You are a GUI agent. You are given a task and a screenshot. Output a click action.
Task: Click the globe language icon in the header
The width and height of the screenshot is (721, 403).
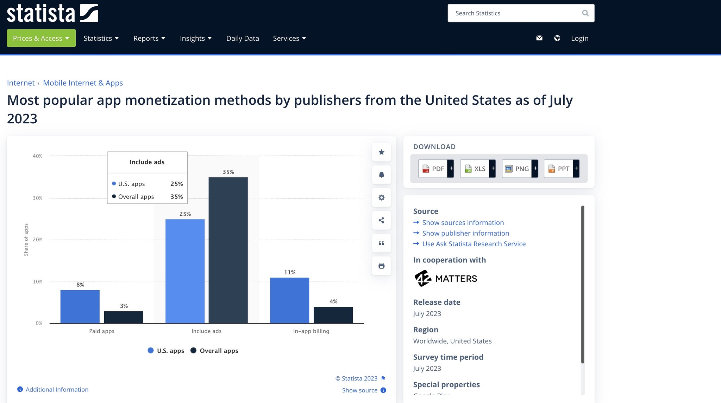coord(557,38)
